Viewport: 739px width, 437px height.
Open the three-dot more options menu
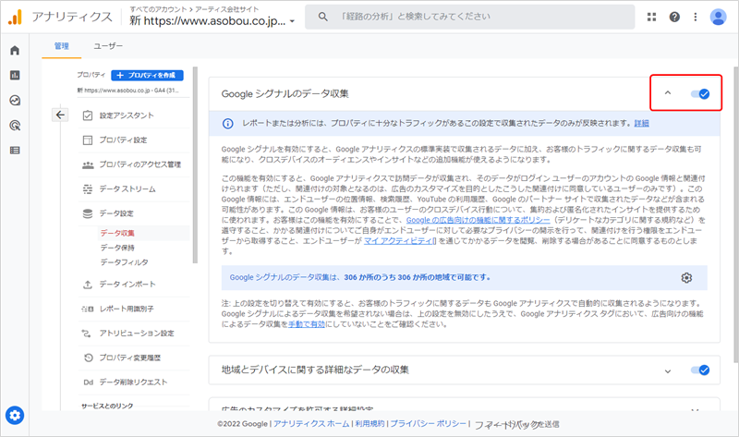[x=696, y=17]
